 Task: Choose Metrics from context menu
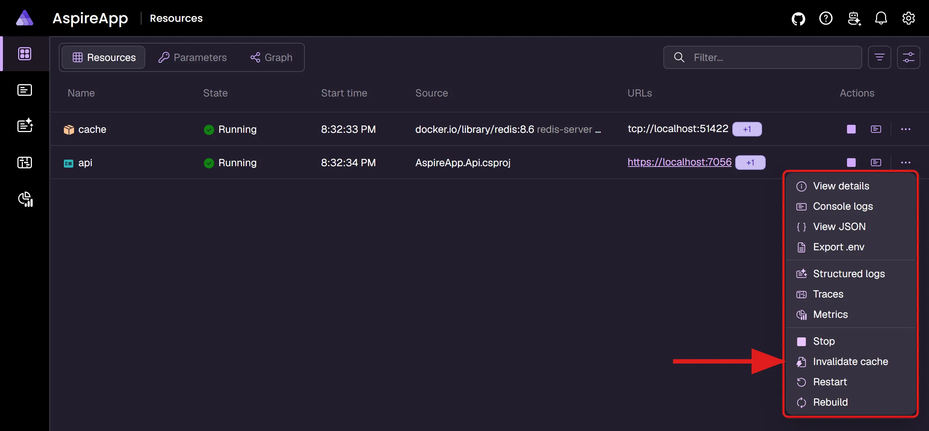tap(851, 315)
